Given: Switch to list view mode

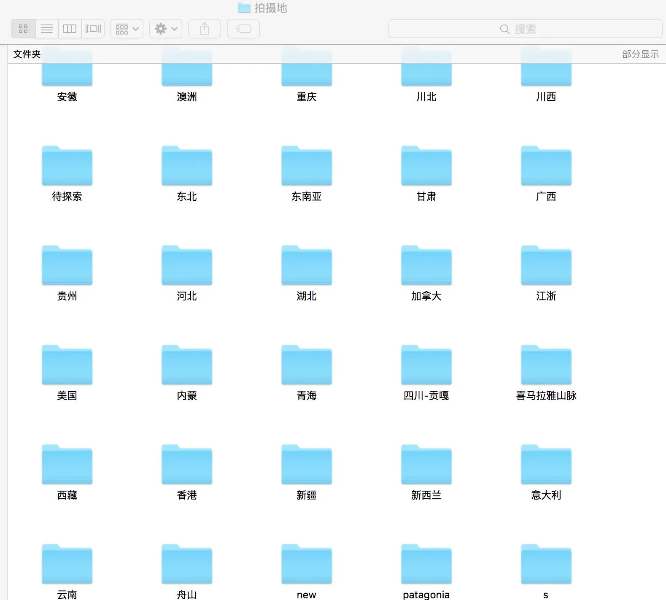Looking at the screenshot, I should click(x=47, y=29).
